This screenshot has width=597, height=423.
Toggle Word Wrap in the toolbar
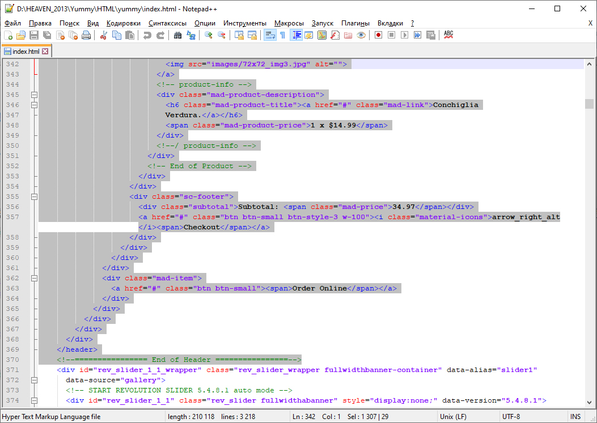[x=270, y=35]
